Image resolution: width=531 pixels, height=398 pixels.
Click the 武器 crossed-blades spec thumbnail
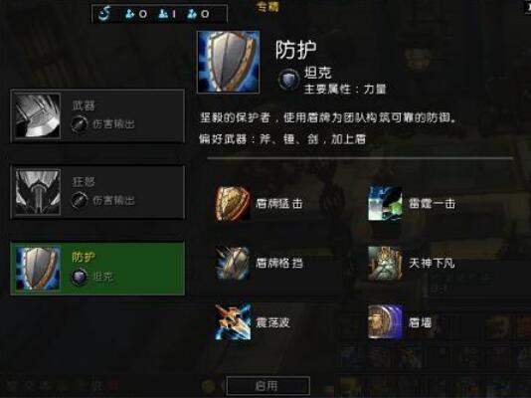click(38, 115)
